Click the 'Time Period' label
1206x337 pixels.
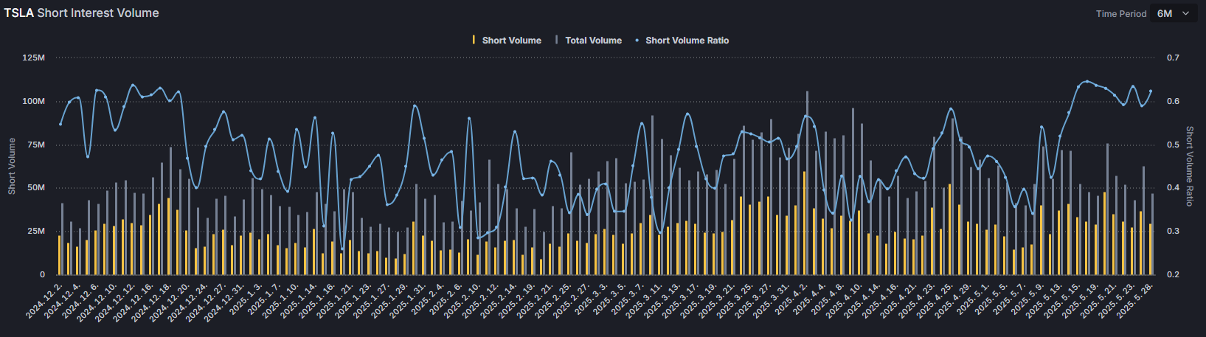tap(1121, 14)
